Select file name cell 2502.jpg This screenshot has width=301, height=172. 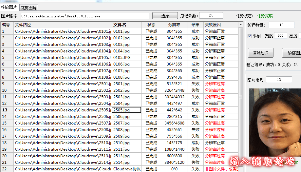[126, 90]
